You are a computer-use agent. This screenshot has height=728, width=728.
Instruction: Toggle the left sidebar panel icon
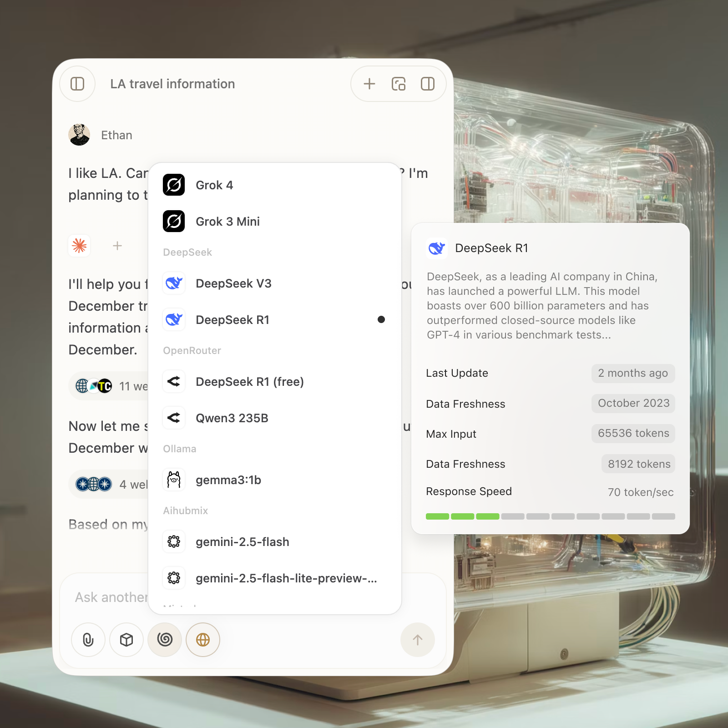click(x=77, y=84)
